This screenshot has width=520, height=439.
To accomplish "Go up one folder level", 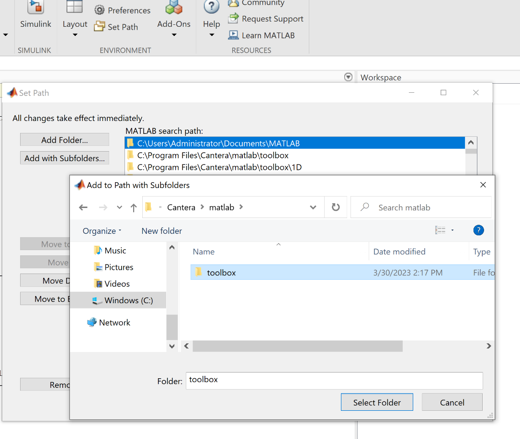I will coord(134,208).
